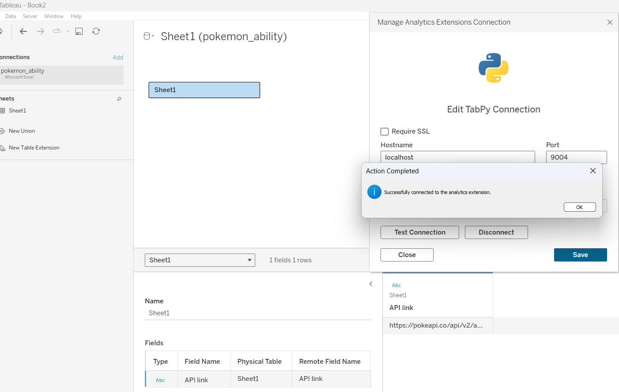This screenshot has height=392, width=619.
Task: Click the back arrow in the toolbar
Action: 23,31
